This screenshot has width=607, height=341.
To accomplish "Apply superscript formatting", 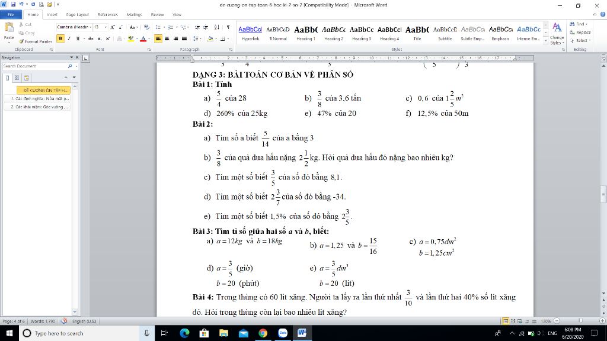I will pos(108,38).
